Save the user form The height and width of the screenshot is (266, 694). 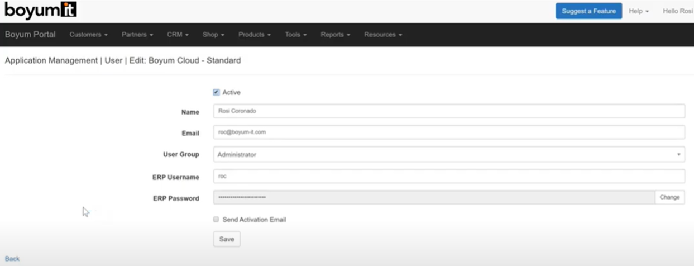(x=227, y=239)
